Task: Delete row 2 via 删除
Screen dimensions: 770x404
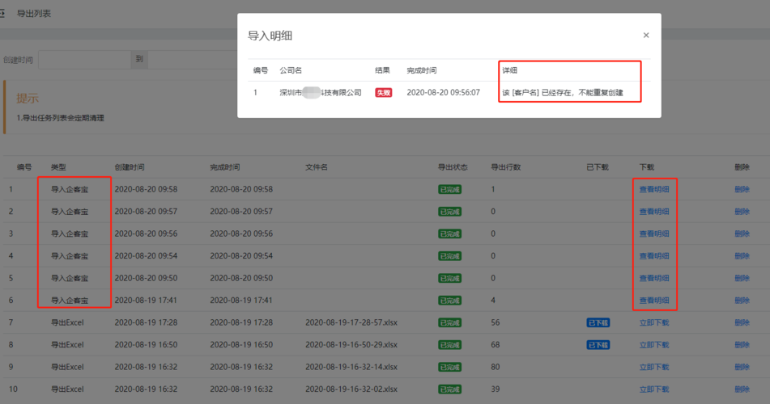Action: pyautogui.click(x=742, y=212)
